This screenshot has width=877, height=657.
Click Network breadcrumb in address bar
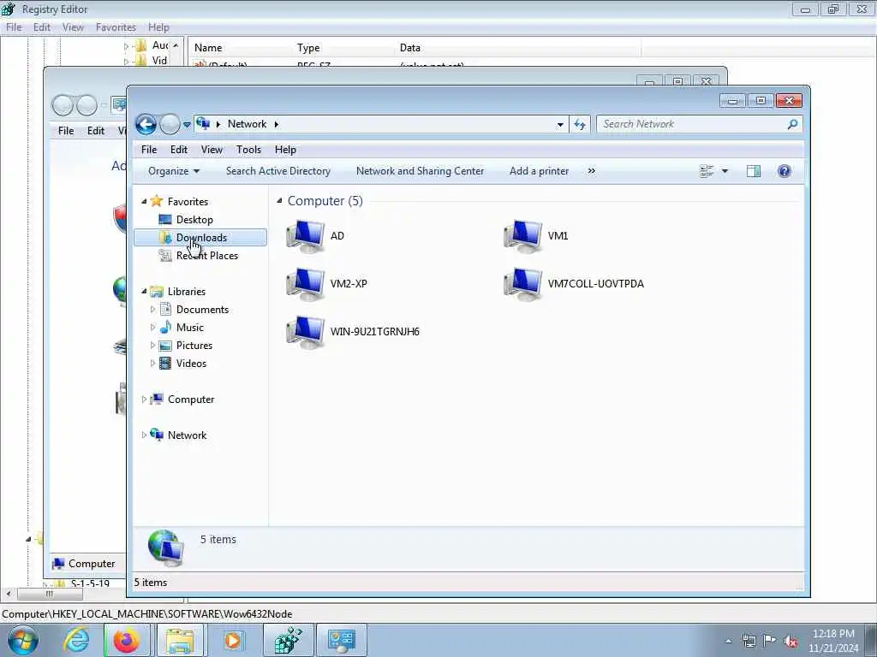[247, 124]
